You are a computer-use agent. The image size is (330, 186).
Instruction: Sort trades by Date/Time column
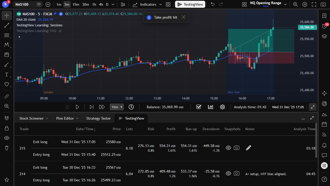[86, 129]
